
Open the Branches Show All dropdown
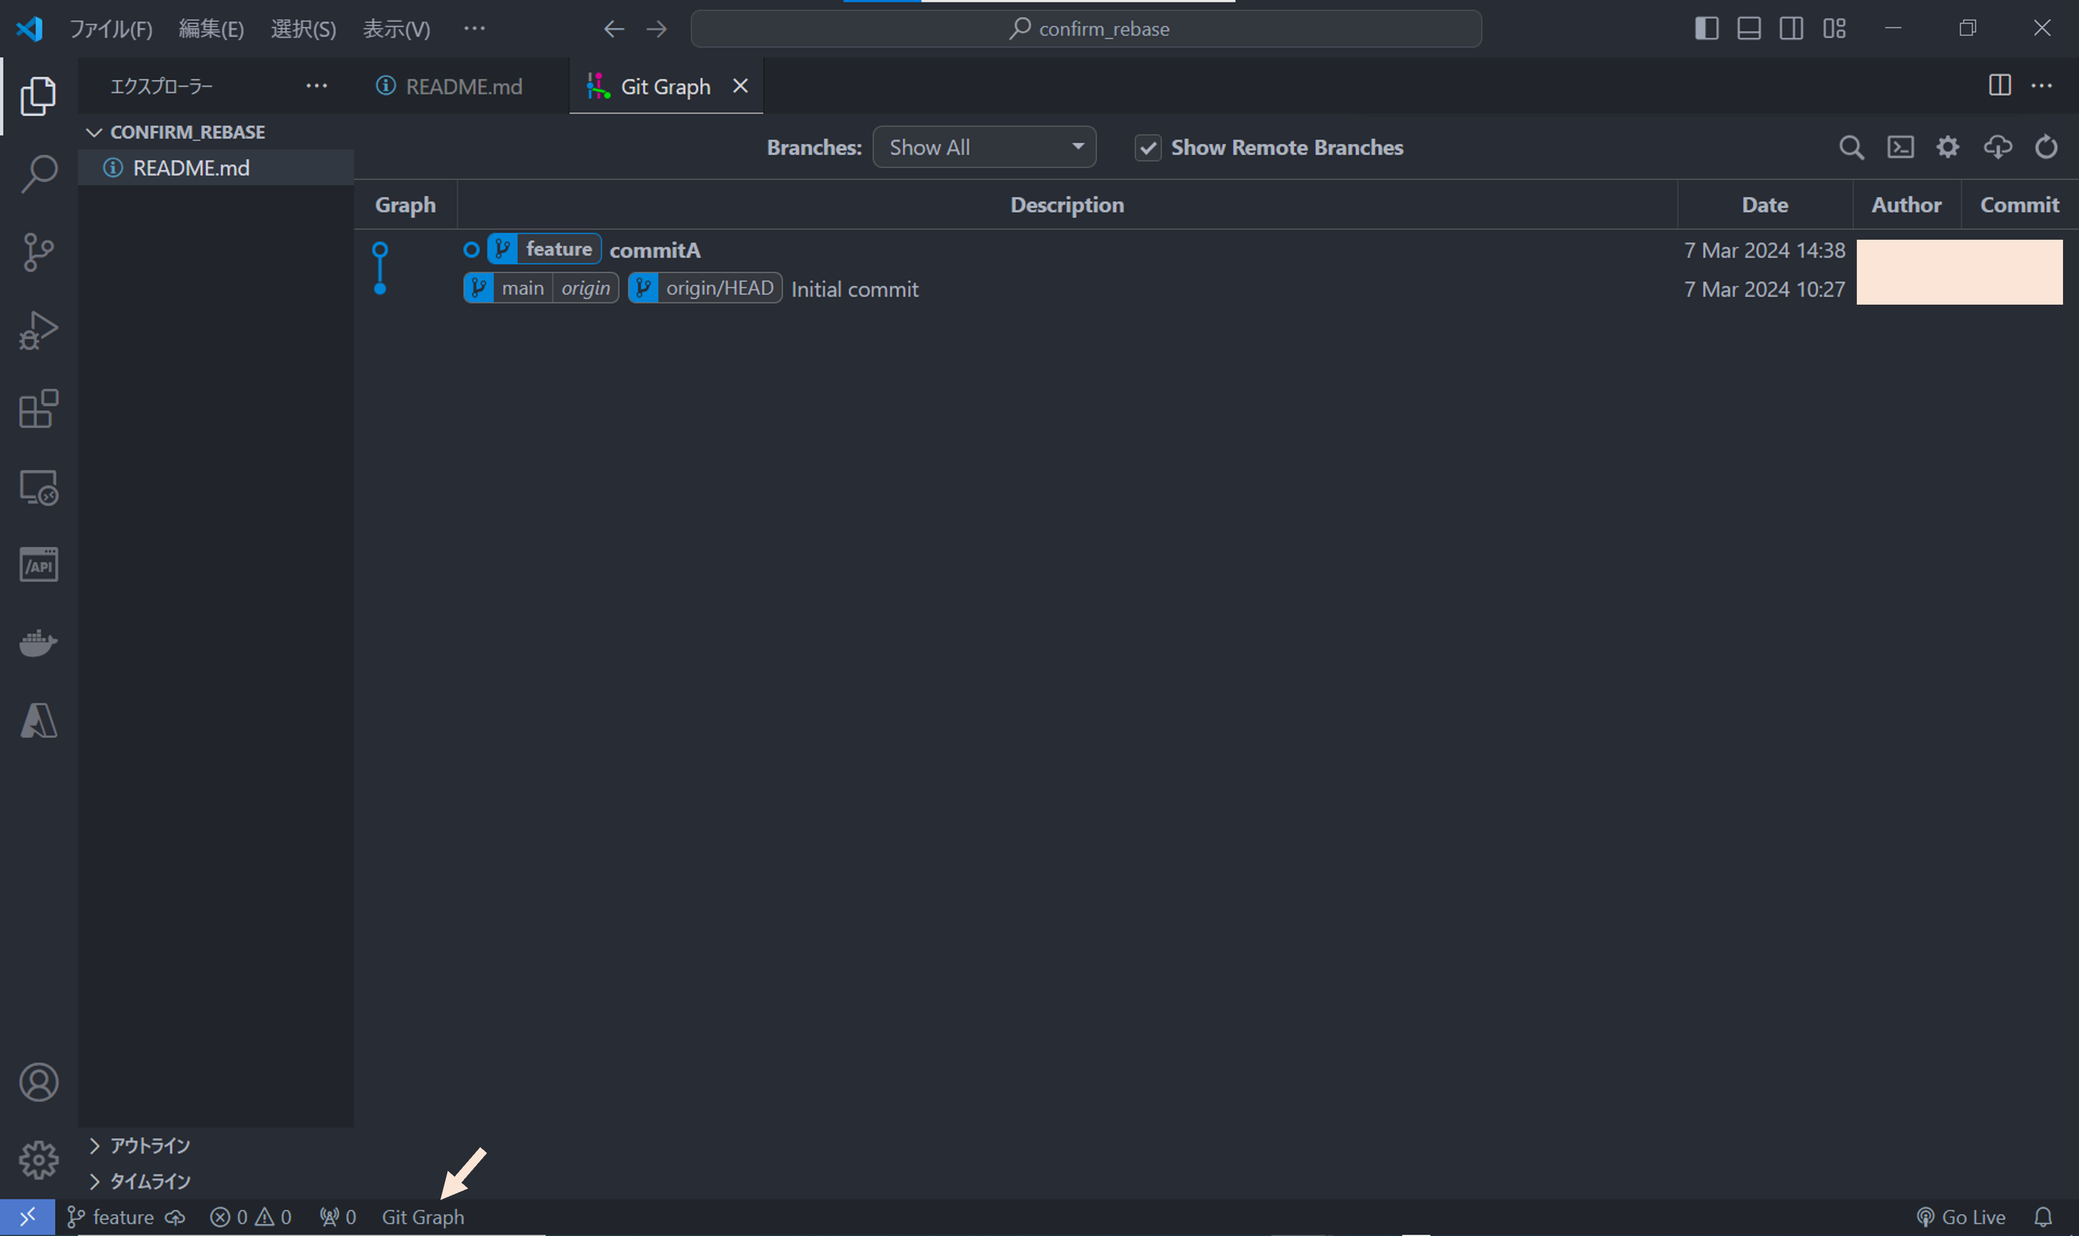983,147
